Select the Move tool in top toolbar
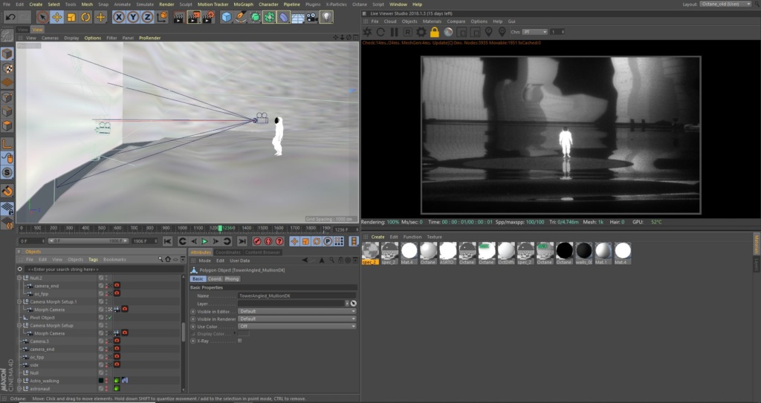The width and height of the screenshot is (761, 403). click(x=56, y=18)
